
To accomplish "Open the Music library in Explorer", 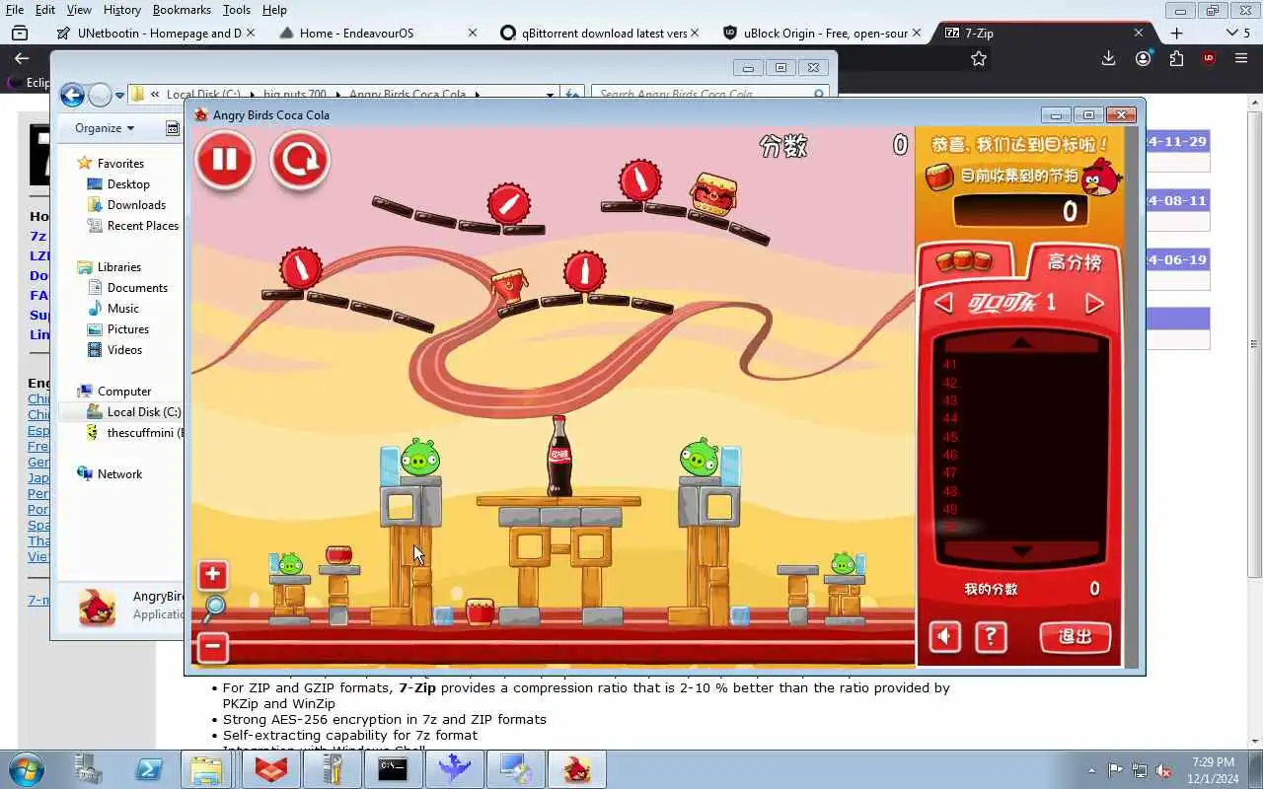I will pos(122,309).
